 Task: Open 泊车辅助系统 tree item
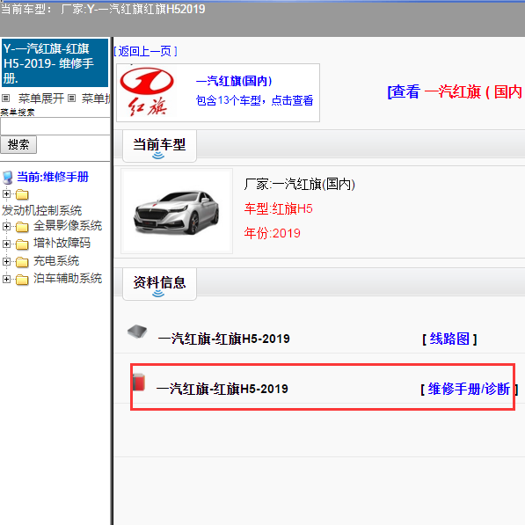(x=68, y=278)
